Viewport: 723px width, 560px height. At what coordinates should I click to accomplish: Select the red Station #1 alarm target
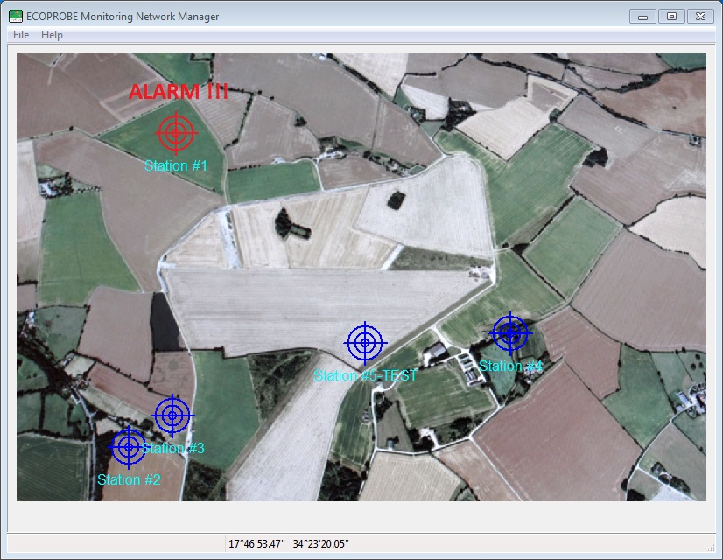click(176, 133)
